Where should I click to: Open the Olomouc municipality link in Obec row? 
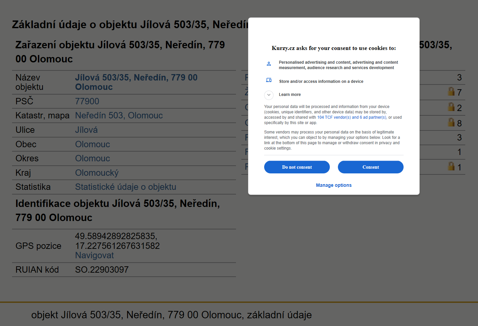[x=93, y=144]
